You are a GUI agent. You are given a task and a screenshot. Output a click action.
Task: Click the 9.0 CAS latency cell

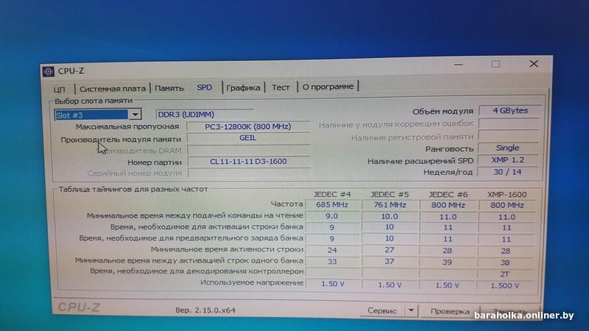click(x=332, y=216)
